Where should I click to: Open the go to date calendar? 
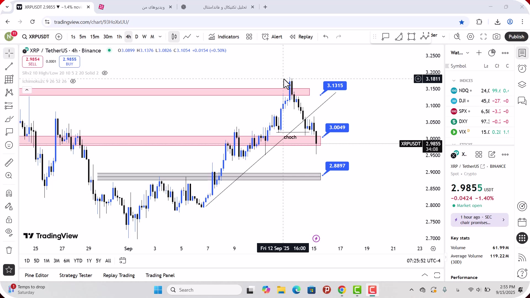[x=123, y=260]
